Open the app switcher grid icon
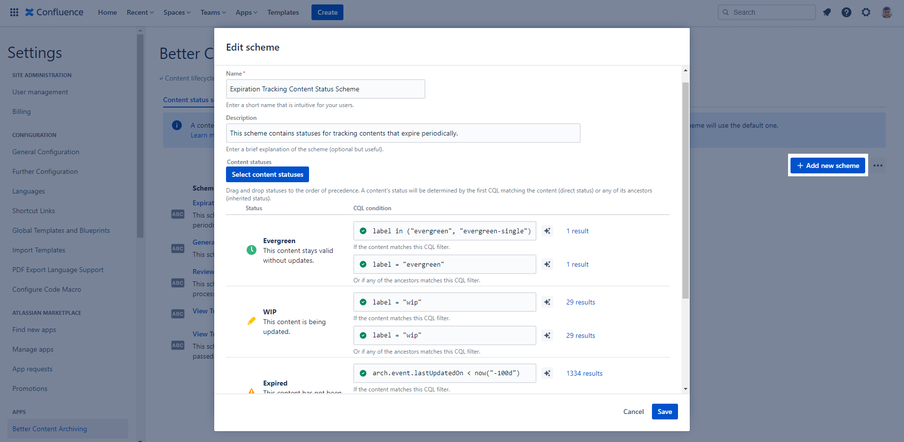Screen dimensions: 904x442 point(14,12)
